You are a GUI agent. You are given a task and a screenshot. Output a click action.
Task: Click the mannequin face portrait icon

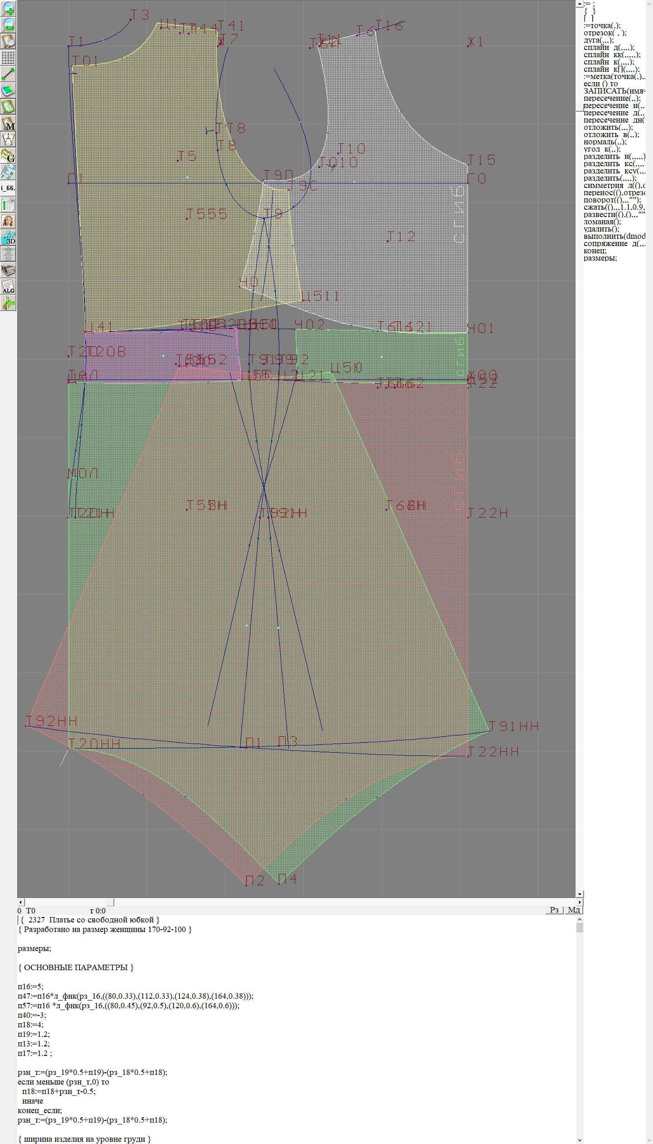click(x=8, y=221)
